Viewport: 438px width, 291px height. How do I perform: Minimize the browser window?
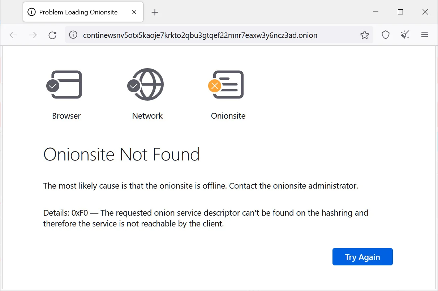tap(375, 12)
